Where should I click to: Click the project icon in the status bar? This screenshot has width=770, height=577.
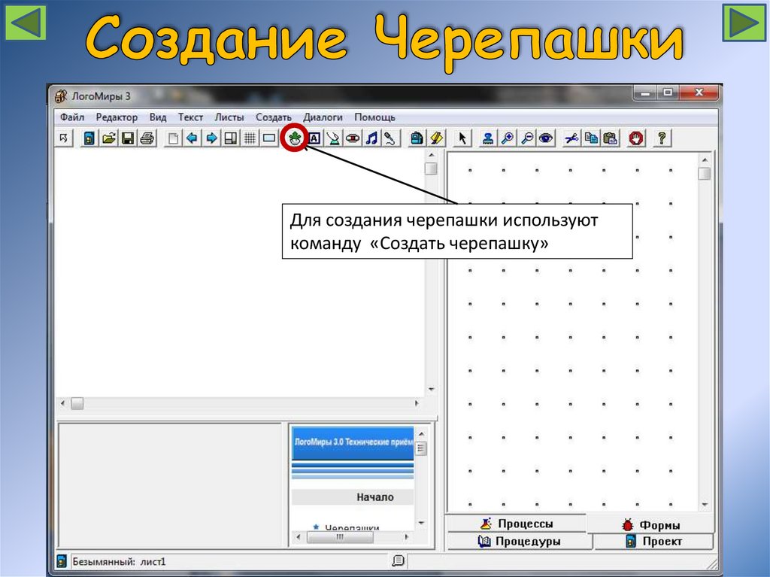pyautogui.click(x=62, y=561)
